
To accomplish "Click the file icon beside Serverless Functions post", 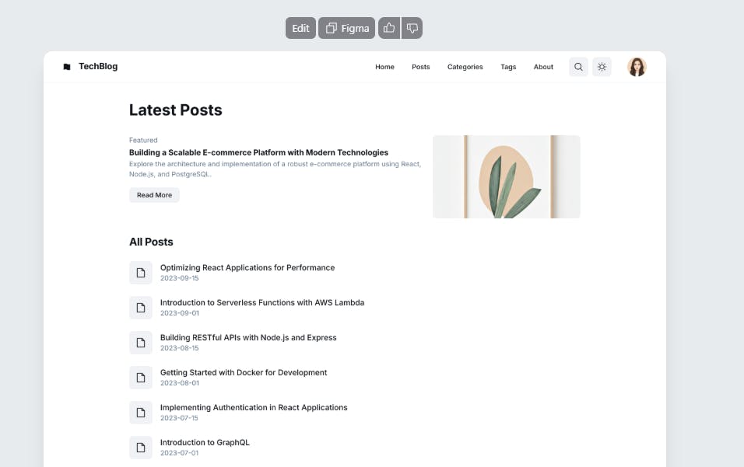I will (141, 308).
